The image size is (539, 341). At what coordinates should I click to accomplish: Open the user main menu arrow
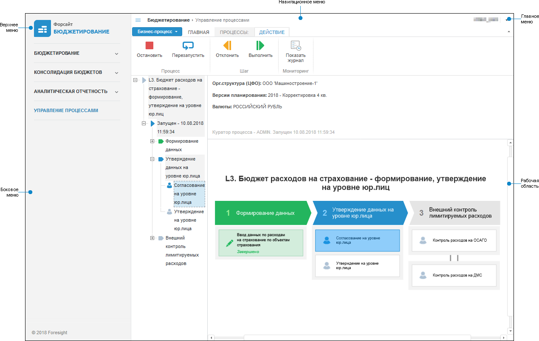pyautogui.click(x=508, y=20)
